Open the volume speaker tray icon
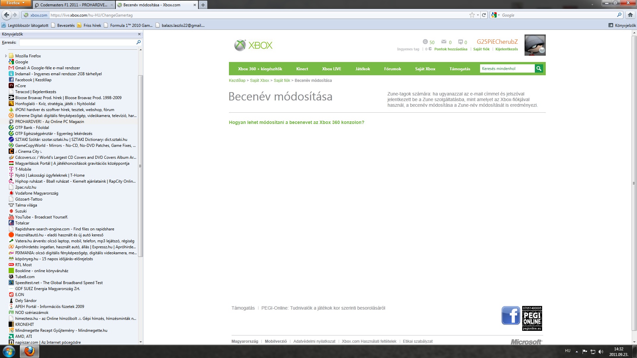637x358 pixels. tap(601, 352)
